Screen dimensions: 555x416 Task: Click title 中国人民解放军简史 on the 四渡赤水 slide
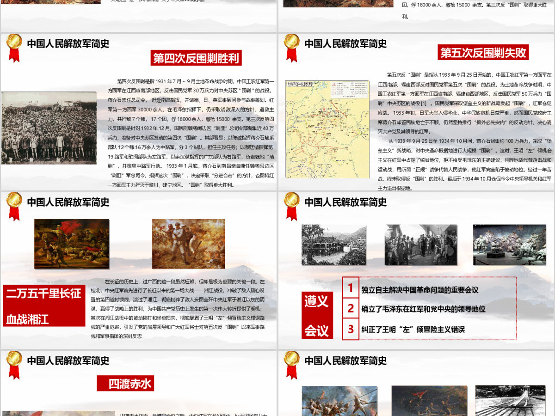click(x=68, y=361)
